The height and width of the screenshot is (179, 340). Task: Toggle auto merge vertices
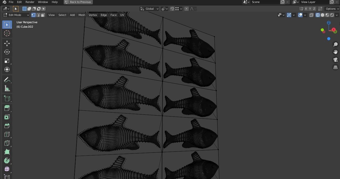[x=320, y=9]
